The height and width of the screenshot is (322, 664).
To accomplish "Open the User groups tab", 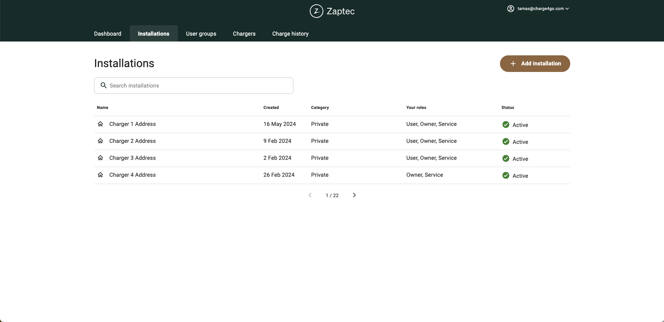I will point(201,34).
